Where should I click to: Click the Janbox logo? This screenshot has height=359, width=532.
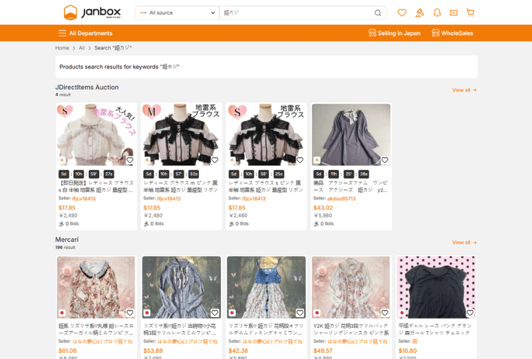pyautogui.click(x=92, y=13)
